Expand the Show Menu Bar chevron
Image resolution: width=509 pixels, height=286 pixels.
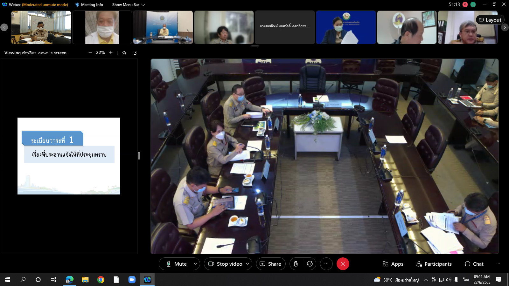pyautogui.click(x=143, y=5)
